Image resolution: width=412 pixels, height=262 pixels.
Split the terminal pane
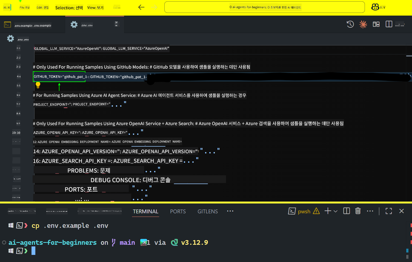click(347, 211)
